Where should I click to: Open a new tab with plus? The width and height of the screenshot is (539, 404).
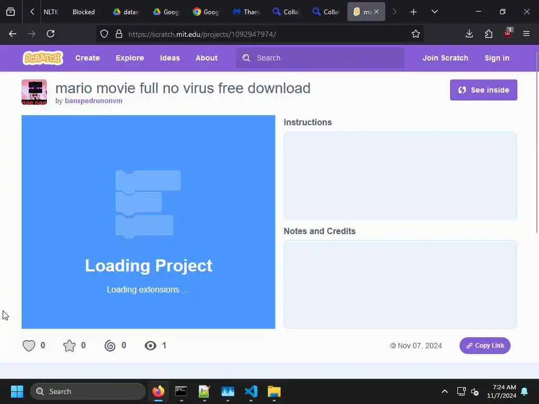(414, 12)
